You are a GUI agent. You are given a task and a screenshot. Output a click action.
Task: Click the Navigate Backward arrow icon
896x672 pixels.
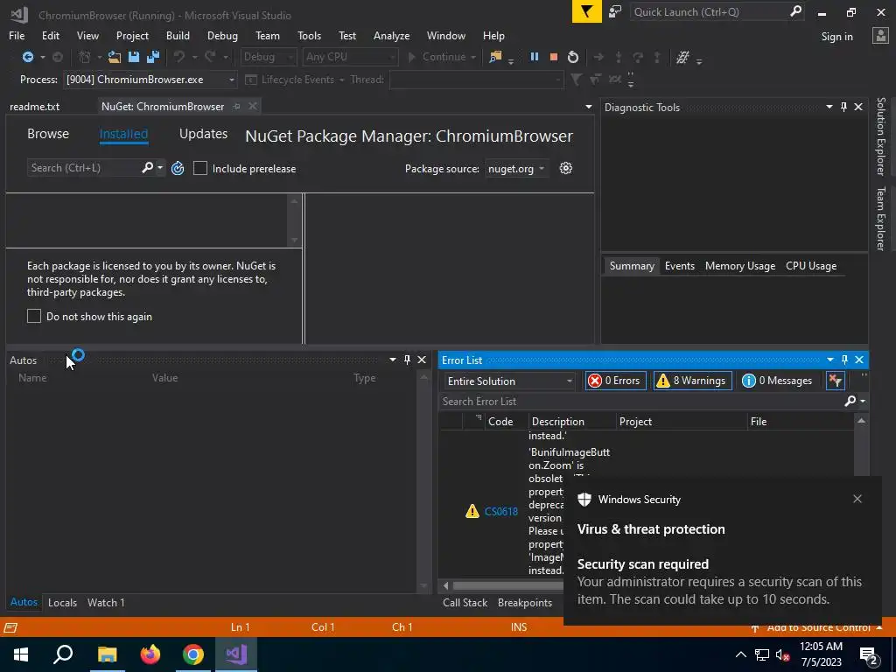click(x=27, y=57)
